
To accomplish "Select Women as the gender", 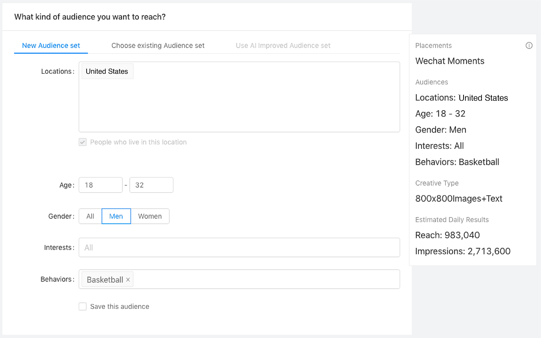I will (150, 216).
